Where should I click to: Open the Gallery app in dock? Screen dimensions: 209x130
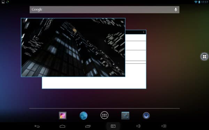point(63,115)
